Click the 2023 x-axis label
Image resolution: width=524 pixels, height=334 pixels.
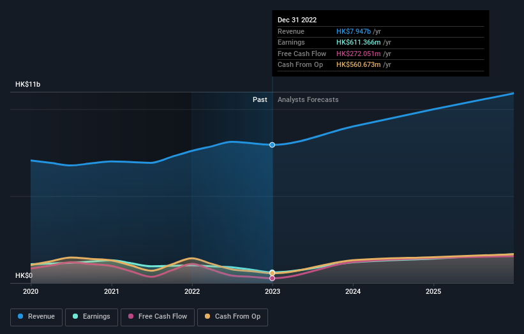tap(273, 292)
